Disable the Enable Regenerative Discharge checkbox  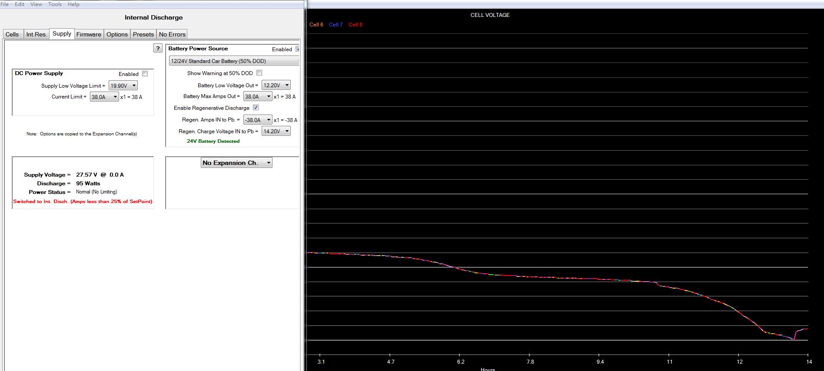[256, 108]
